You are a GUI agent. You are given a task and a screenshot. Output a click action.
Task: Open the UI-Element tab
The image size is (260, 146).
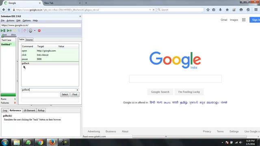[29, 110]
